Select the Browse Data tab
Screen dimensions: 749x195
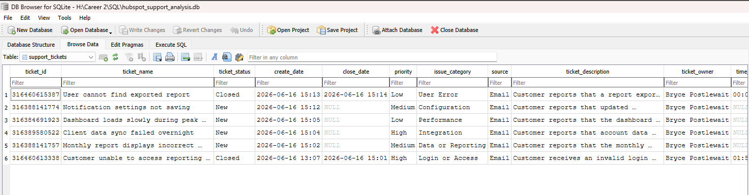tap(83, 44)
